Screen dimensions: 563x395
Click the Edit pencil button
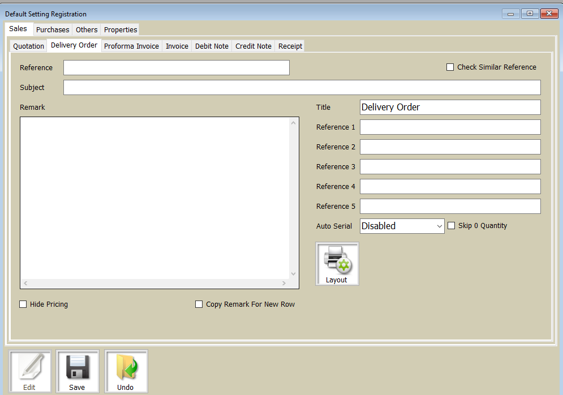30,371
